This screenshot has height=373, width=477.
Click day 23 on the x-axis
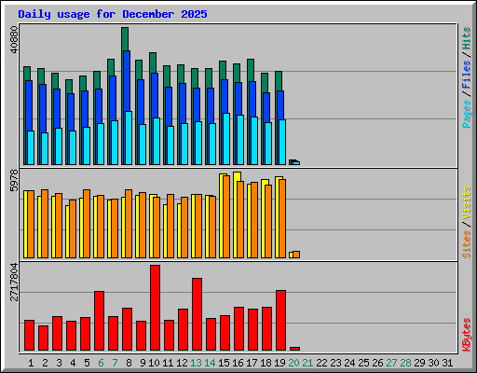point(335,363)
